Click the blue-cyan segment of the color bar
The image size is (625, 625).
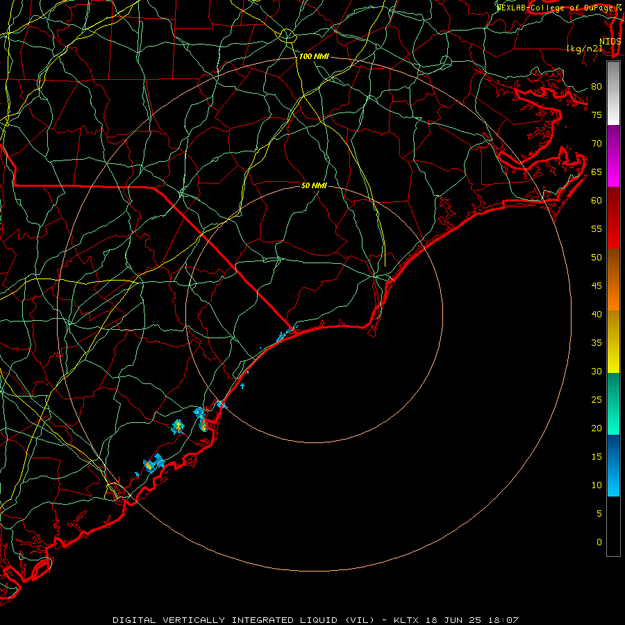click(613, 465)
